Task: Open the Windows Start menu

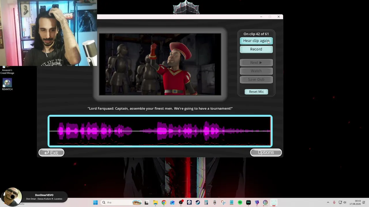Action: [x=95, y=202]
